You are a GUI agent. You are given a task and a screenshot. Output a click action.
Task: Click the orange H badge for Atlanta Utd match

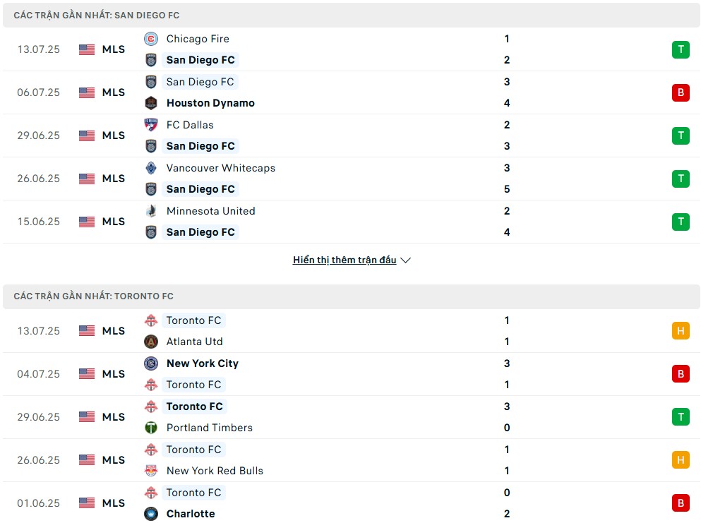coord(681,331)
